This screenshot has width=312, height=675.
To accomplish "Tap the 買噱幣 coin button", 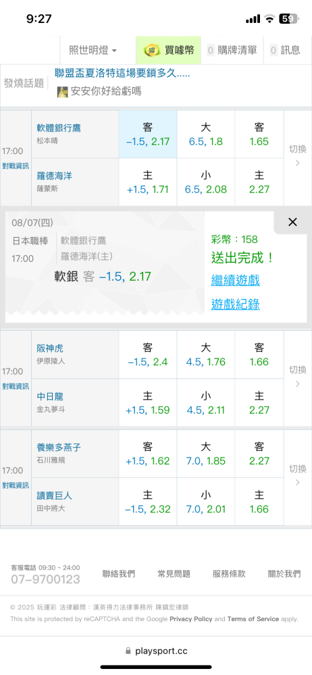I will click(x=169, y=51).
